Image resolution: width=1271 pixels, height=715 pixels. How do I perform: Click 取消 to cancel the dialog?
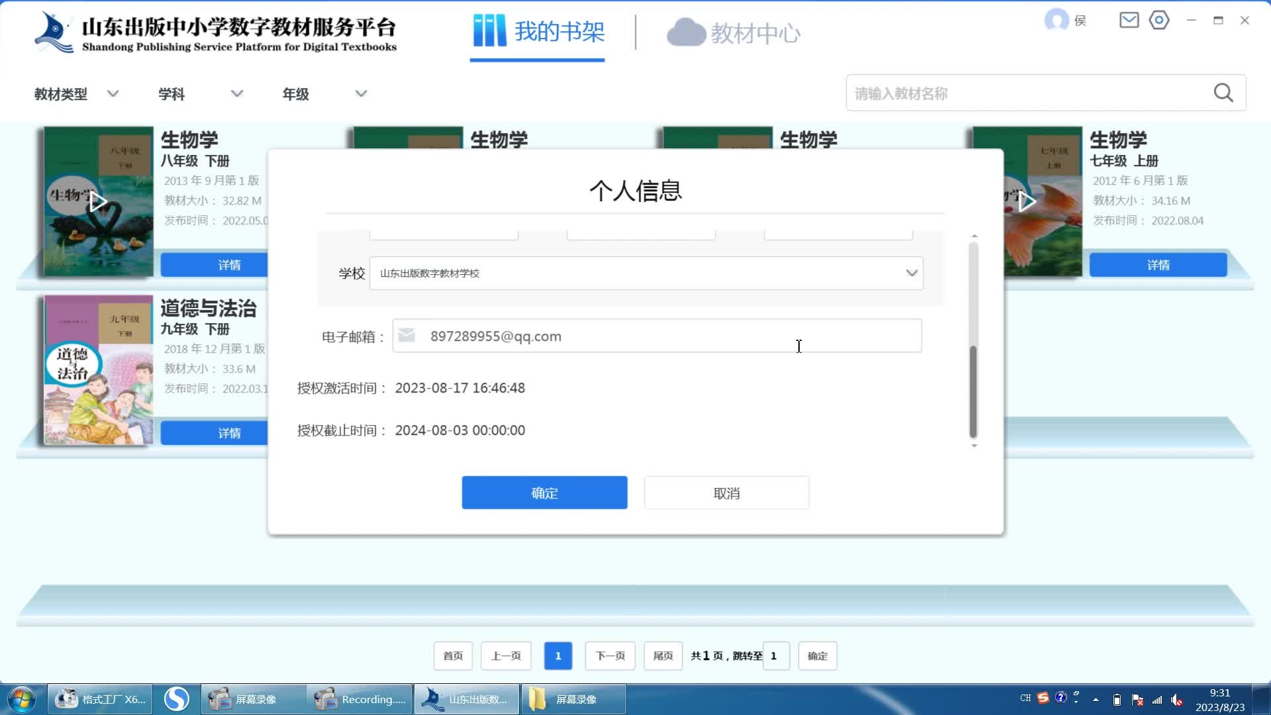click(x=726, y=493)
